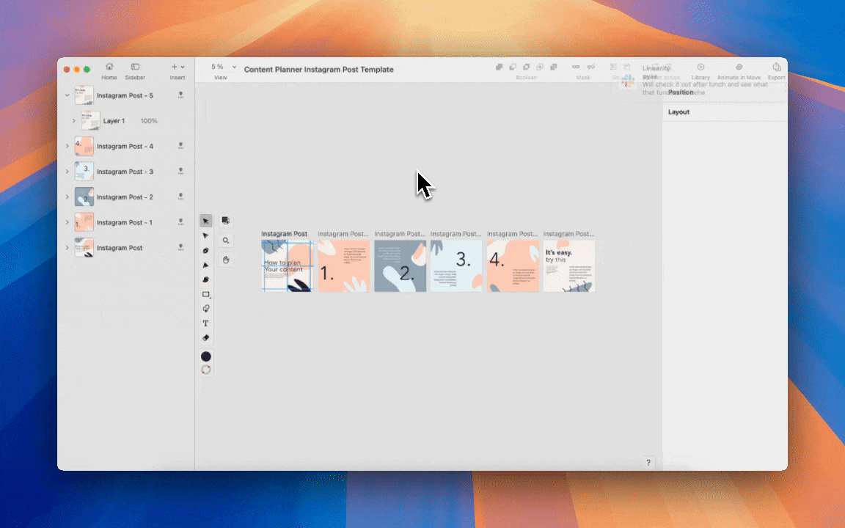Click the Unite boolean icon
Viewport: 845px width, 528px height.
(x=499, y=67)
